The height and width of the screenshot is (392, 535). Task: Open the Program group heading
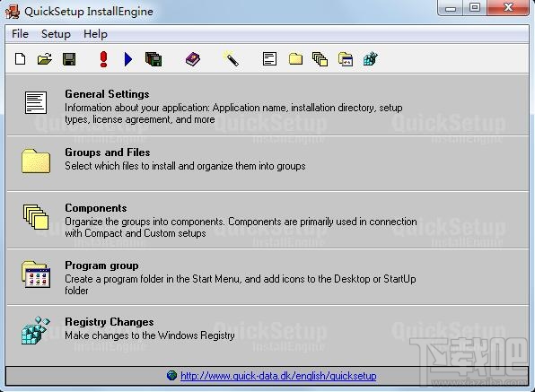pyautogui.click(x=101, y=266)
